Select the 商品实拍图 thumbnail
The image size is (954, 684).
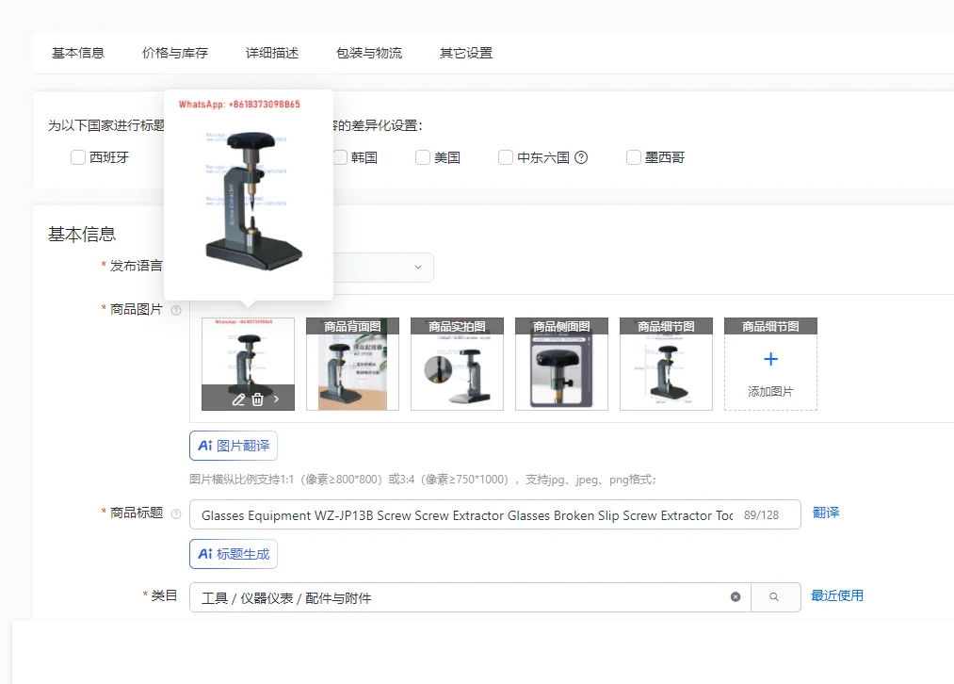(x=457, y=364)
